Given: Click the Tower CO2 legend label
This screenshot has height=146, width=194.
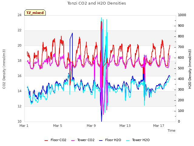Looking at the screenshot, I should click(86, 140).
